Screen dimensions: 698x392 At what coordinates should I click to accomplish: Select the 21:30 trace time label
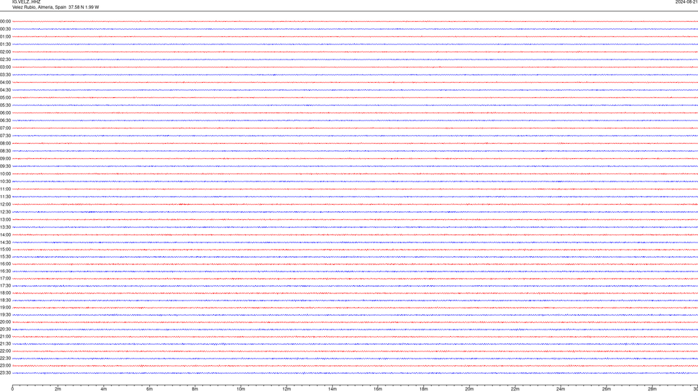(x=5, y=344)
